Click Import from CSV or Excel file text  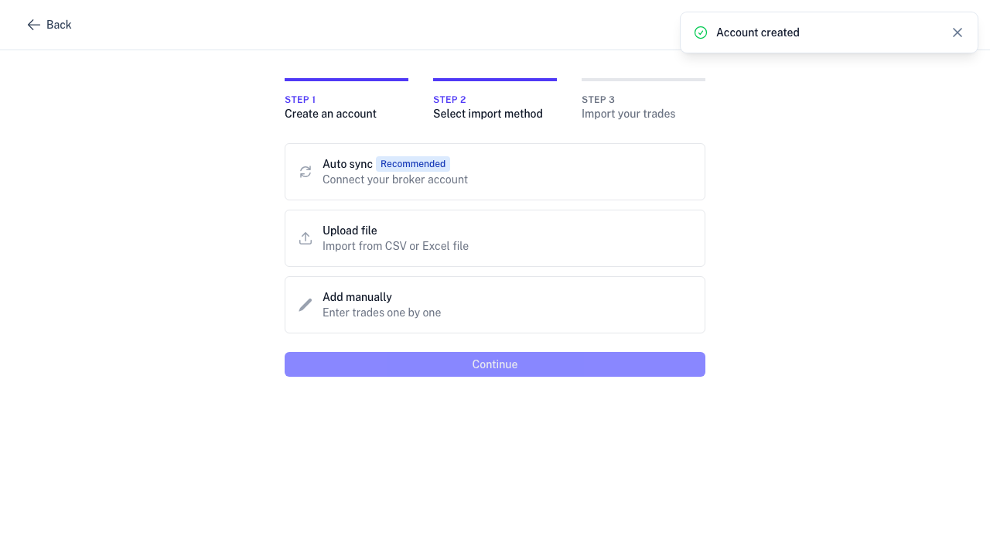click(395, 245)
